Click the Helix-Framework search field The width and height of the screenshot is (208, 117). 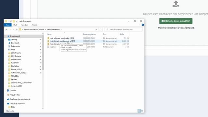coord(123,29)
